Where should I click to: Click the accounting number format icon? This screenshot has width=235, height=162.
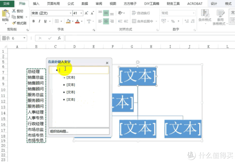click(x=163, y=21)
